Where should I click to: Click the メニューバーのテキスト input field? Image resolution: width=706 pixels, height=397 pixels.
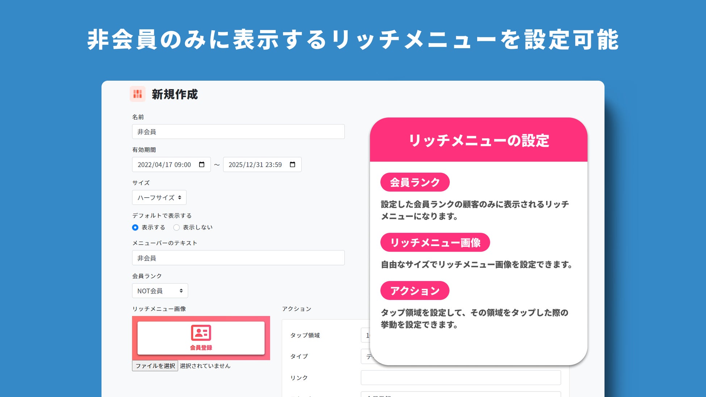[x=238, y=258]
